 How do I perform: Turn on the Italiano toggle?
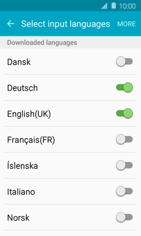[x=124, y=191]
